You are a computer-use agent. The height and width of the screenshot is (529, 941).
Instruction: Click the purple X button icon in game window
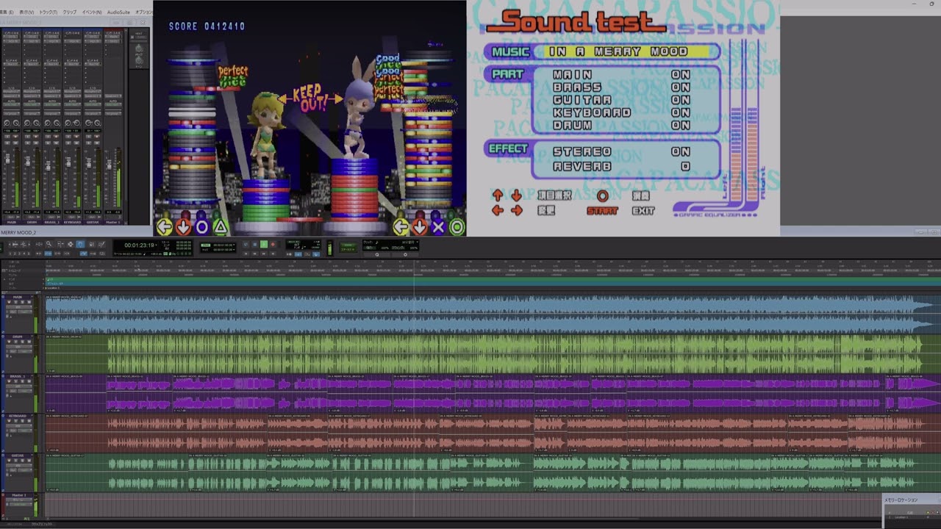point(438,227)
